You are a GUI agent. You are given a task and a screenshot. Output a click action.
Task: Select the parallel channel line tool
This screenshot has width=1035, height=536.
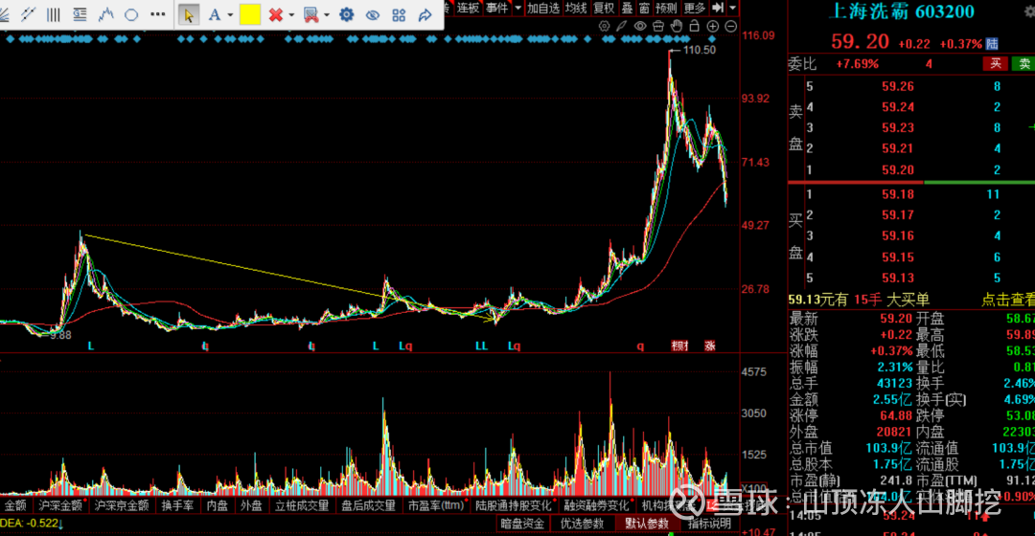point(27,13)
